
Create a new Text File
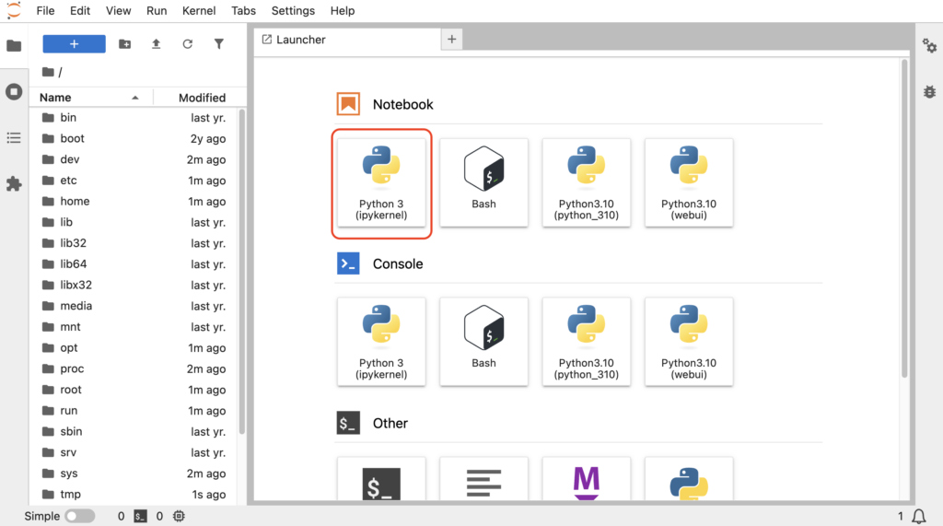483,479
